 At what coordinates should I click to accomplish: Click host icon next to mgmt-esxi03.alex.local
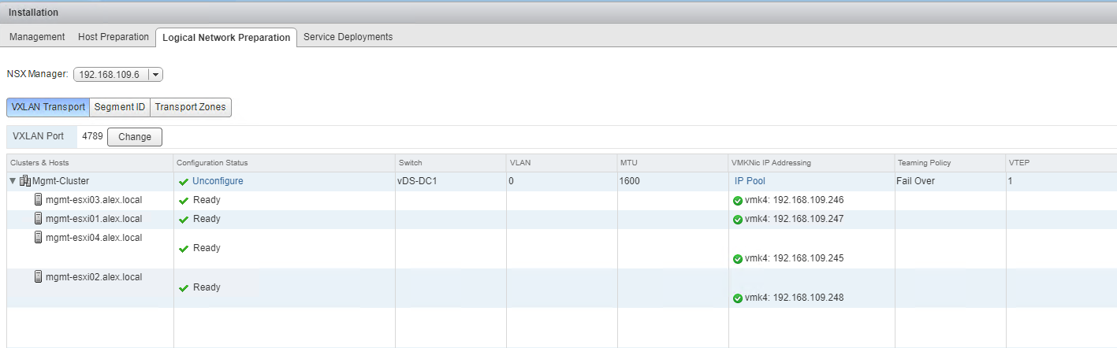coord(39,200)
